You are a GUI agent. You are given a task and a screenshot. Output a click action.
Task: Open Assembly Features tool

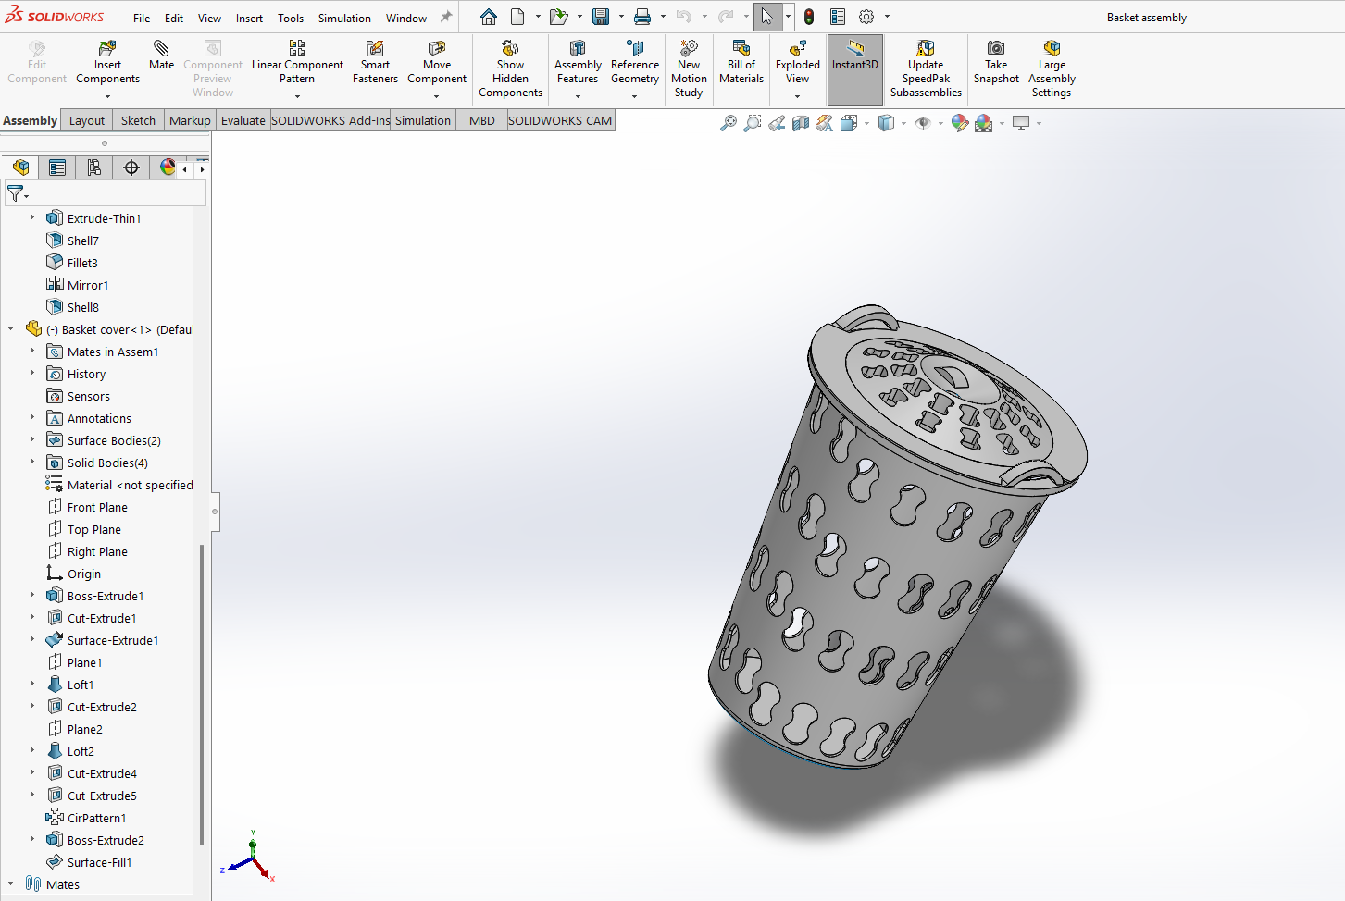(578, 63)
